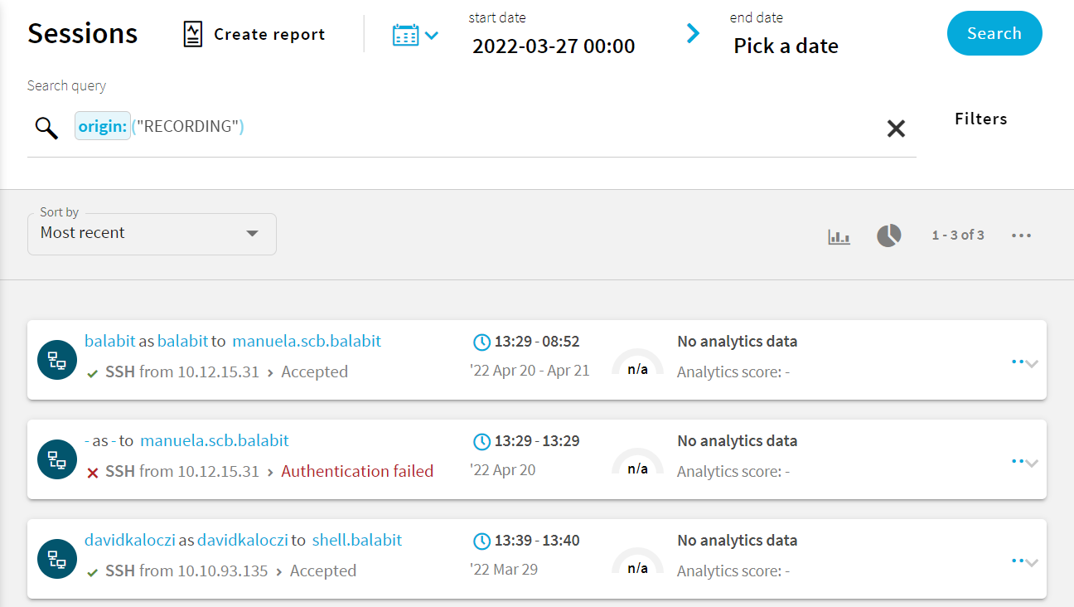The height and width of the screenshot is (607, 1074).
Task: Click the from 10.10.93.135 address text
Action: pyautogui.click(x=204, y=571)
